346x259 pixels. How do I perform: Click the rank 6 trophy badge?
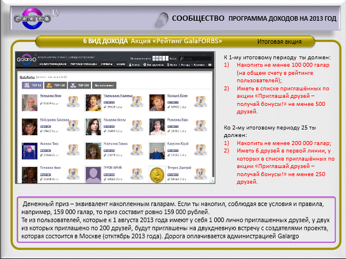click(x=200, y=125)
